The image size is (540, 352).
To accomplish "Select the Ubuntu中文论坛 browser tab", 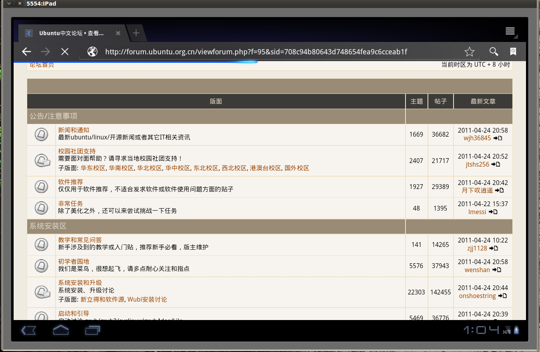I will (x=72, y=33).
